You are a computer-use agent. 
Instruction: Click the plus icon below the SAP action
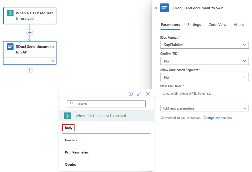pos(30,70)
